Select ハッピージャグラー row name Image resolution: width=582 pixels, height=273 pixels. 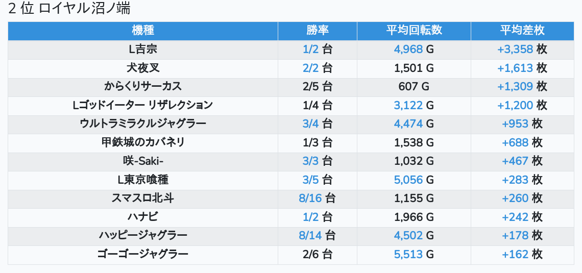tap(143, 235)
